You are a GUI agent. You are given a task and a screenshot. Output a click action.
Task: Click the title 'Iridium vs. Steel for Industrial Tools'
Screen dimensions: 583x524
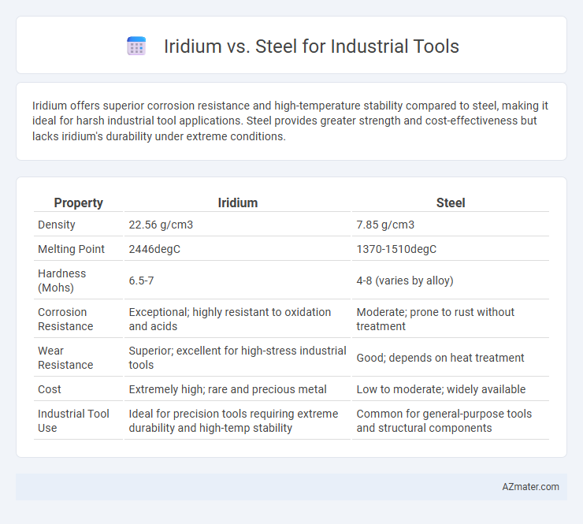pos(311,46)
